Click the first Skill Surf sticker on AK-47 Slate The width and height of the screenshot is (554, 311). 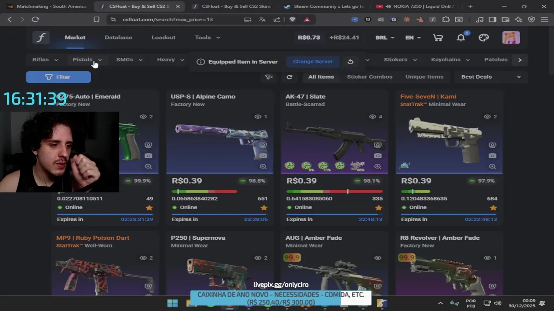tap(290, 165)
